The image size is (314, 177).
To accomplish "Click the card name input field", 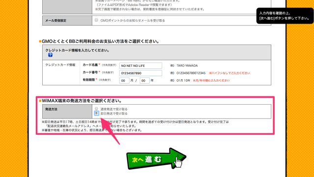I will 141,65.
